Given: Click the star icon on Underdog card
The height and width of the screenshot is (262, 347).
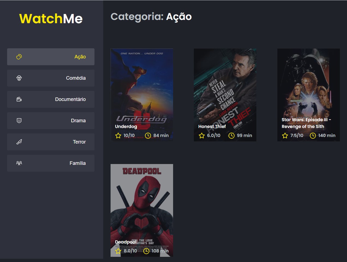Looking at the screenshot, I should coord(118,136).
